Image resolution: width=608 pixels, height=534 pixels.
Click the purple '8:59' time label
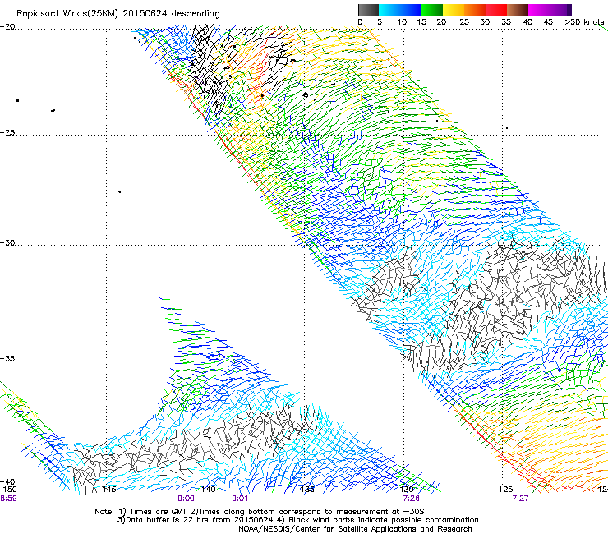(x=8, y=499)
